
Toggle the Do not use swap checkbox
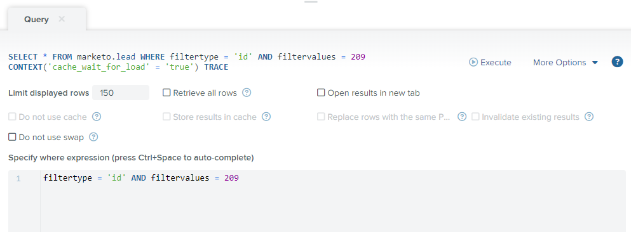pyautogui.click(x=12, y=138)
